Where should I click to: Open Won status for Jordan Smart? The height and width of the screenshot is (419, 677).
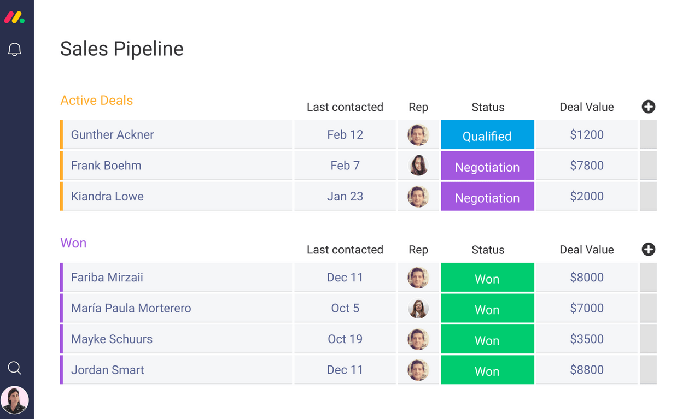point(487,370)
